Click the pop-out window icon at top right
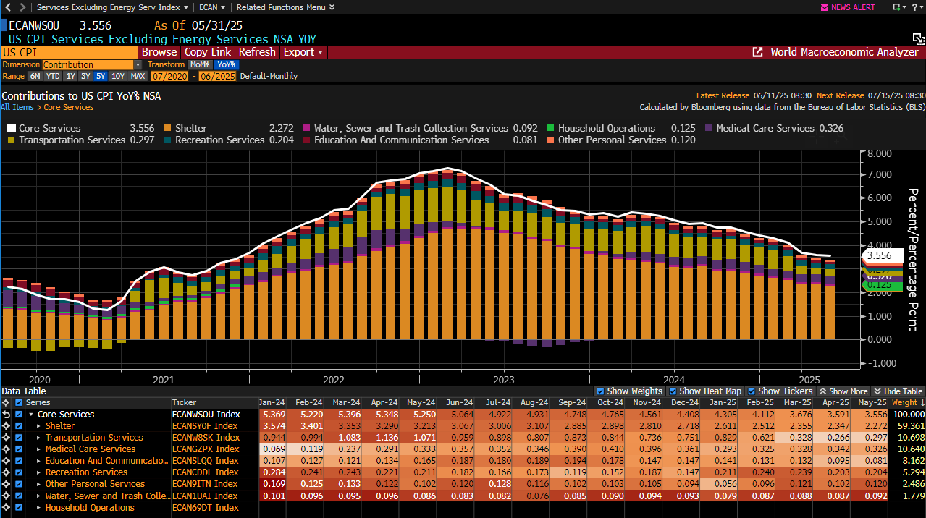Image resolution: width=926 pixels, height=518 pixels. (x=898, y=7)
